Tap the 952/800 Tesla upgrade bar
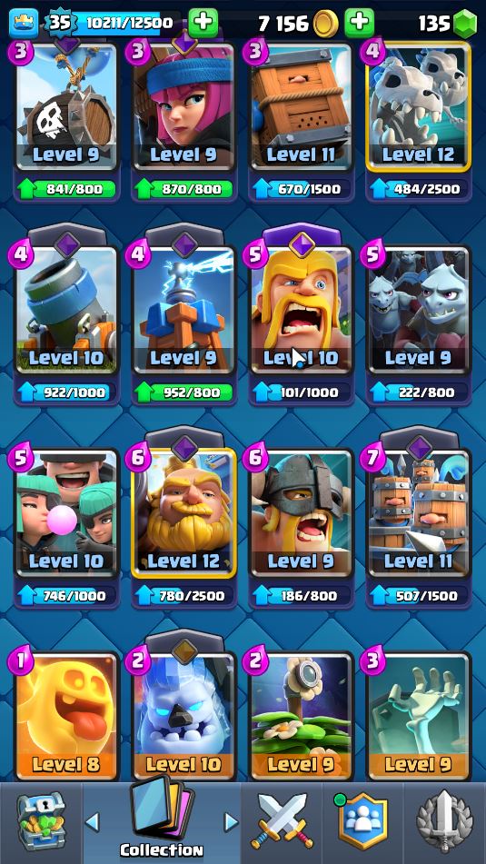The width and height of the screenshot is (486, 864). [184, 392]
